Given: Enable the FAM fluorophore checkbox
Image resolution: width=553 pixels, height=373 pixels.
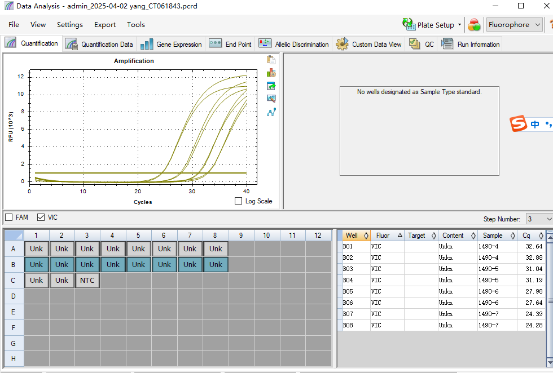Looking at the screenshot, I should [9, 217].
